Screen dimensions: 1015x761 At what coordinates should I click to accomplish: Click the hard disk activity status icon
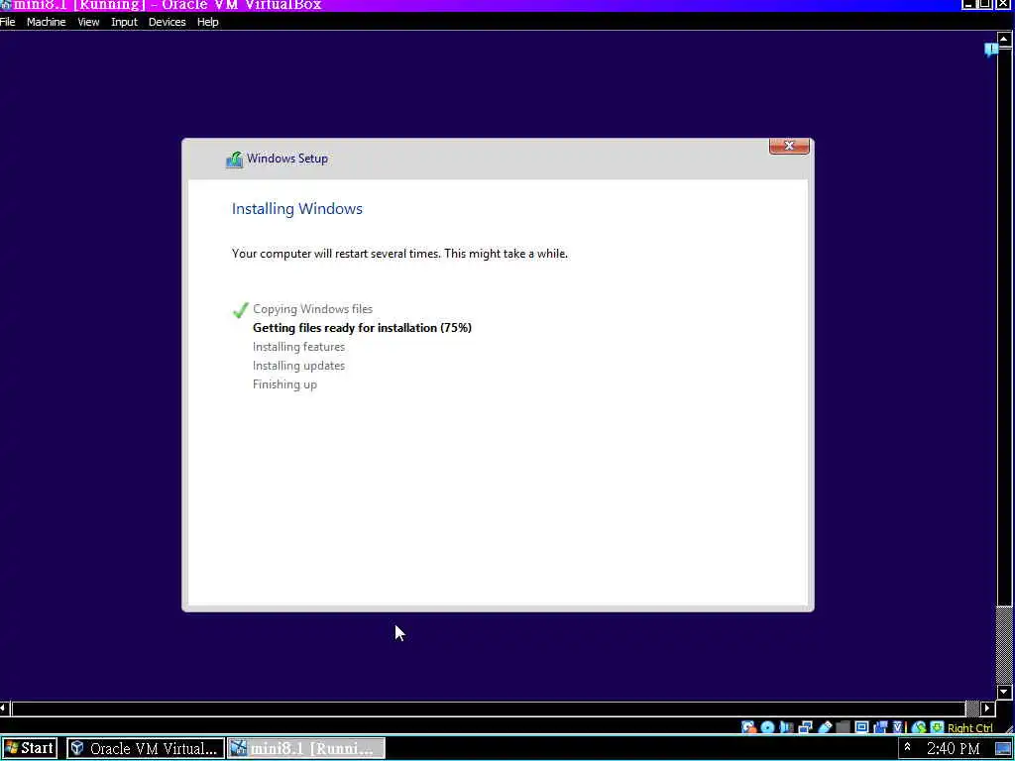[749, 727]
